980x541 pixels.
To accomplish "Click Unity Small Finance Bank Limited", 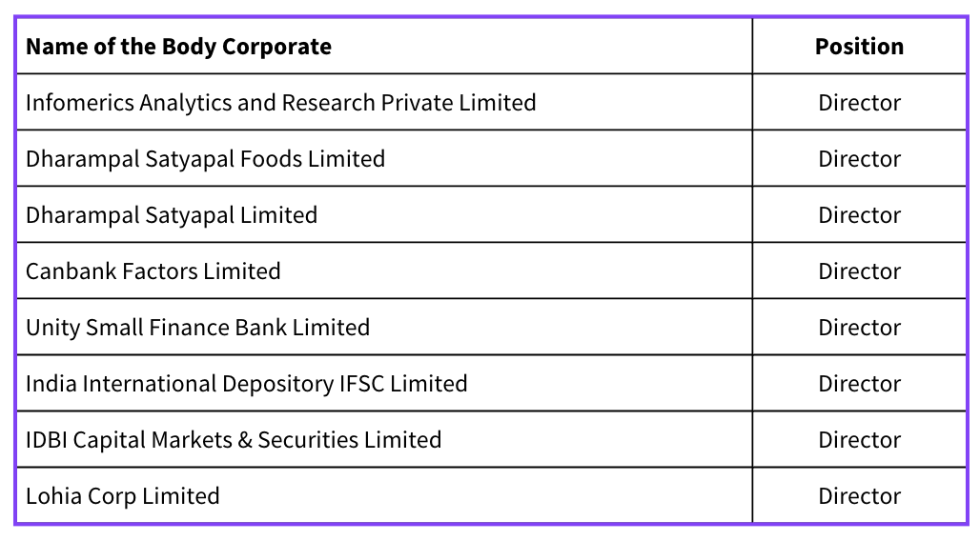I will click(197, 328).
